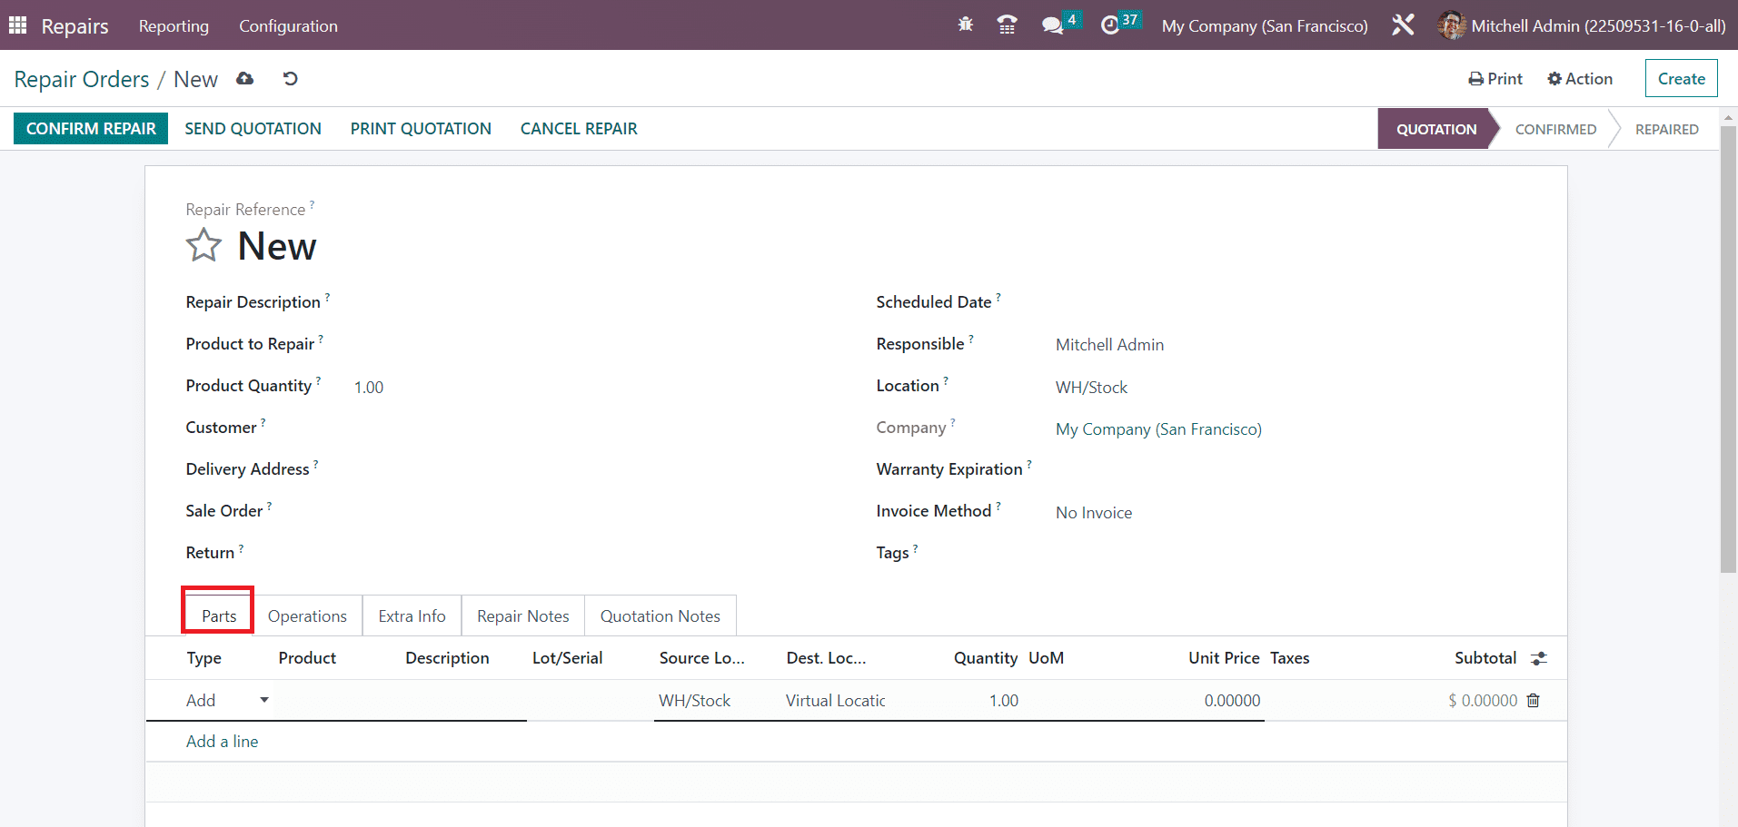The height and width of the screenshot is (827, 1738).
Task: Go back to Repair Orders breadcrumb
Action: (x=82, y=79)
